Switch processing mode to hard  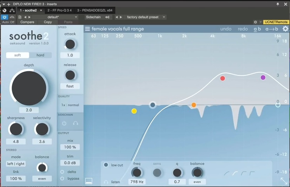[40, 55]
